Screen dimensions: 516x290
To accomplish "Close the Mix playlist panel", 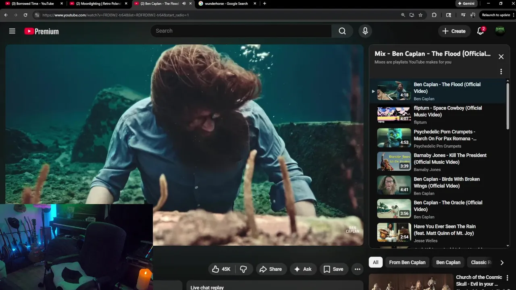I will click(501, 57).
